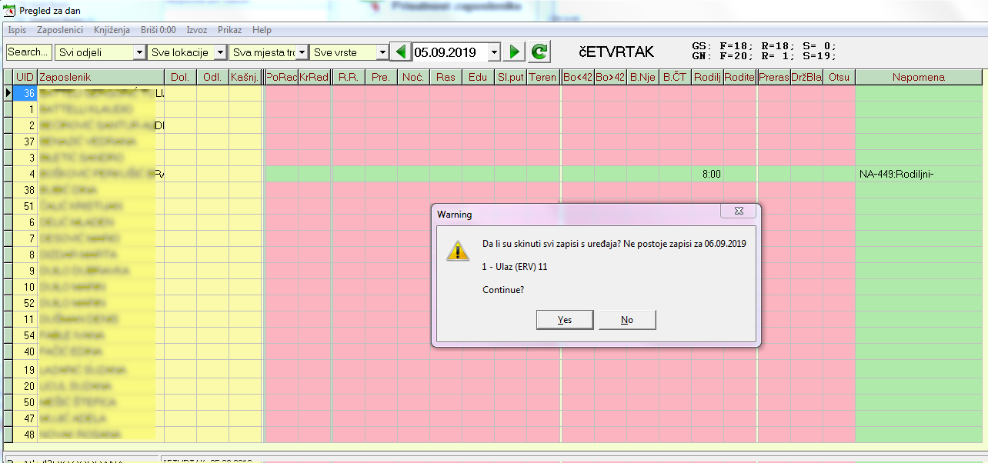Open the Sve lokacije dropdown

click(220, 52)
